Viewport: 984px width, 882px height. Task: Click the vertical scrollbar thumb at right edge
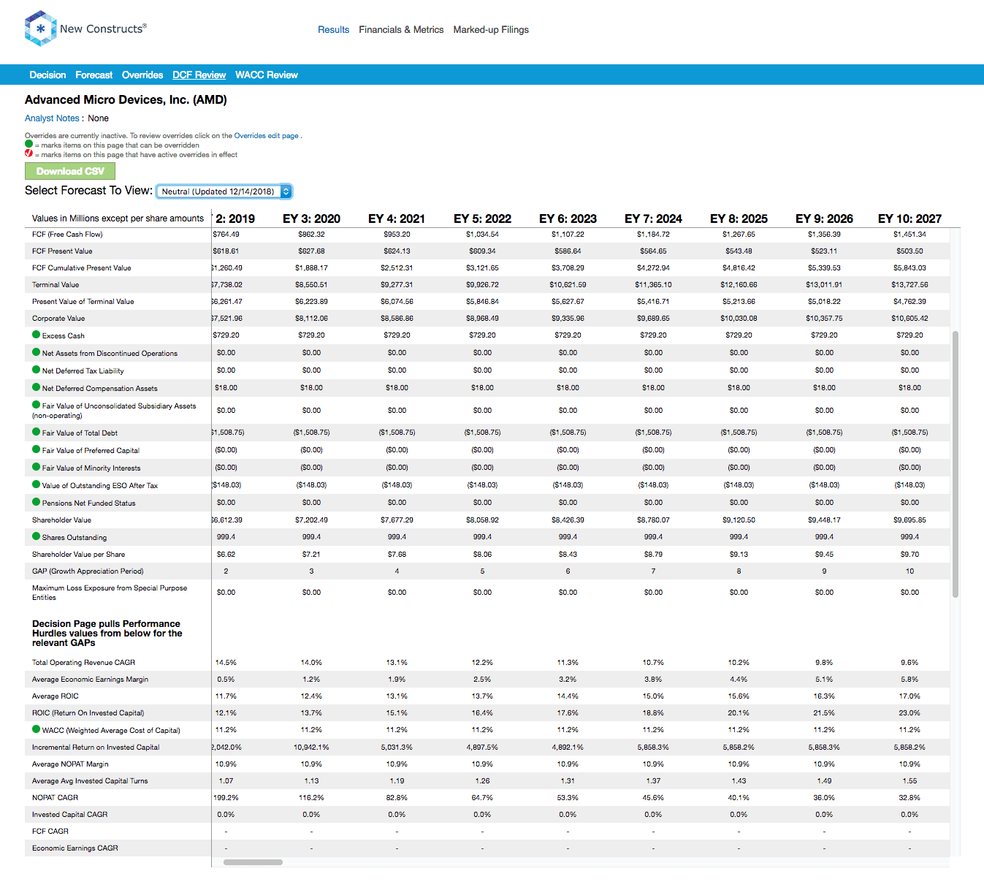(x=955, y=464)
